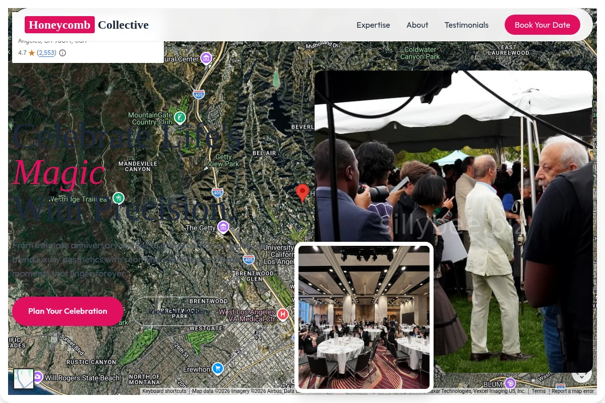Click the Plan Your Celebration button
The height and width of the screenshot is (403, 605).
[x=68, y=311]
